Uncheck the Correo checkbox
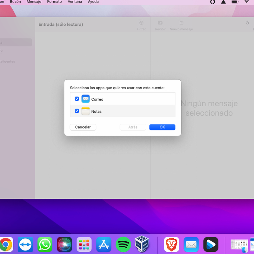254x254 pixels. (77, 99)
